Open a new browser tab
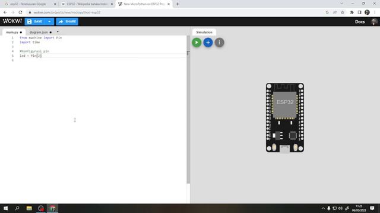Screen dimensions: 380x213 [x=178, y=4]
